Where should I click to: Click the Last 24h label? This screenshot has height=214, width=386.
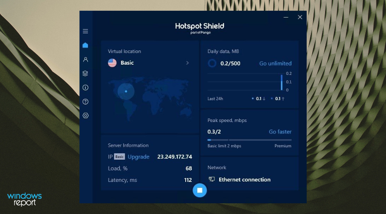[215, 99]
